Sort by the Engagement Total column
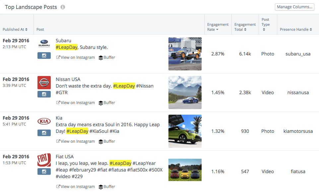This screenshot has width=319, height=192. [x=245, y=27]
